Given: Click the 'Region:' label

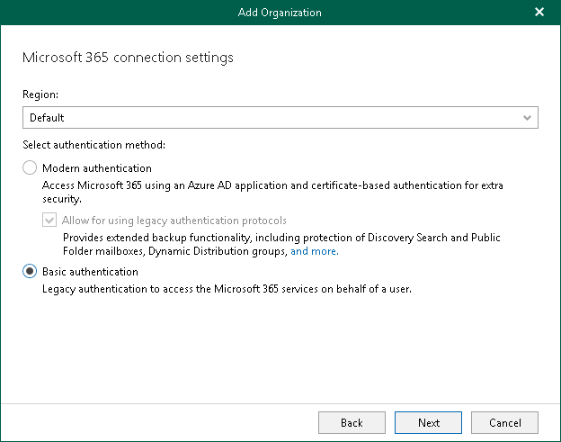Looking at the screenshot, I should point(40,95).
